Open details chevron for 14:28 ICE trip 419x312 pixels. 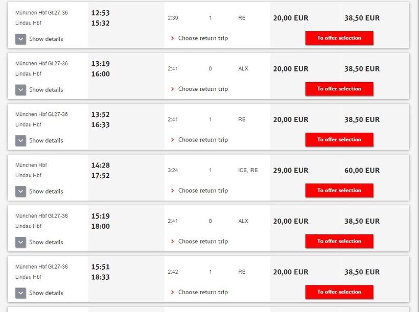point(20,191)
